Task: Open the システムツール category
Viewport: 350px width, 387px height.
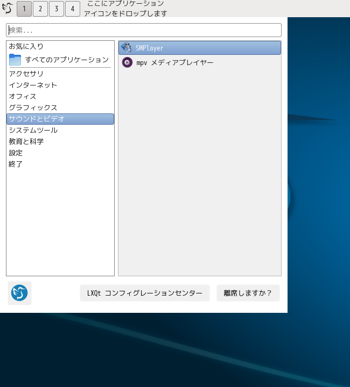Action: click(x=60, y=130)
